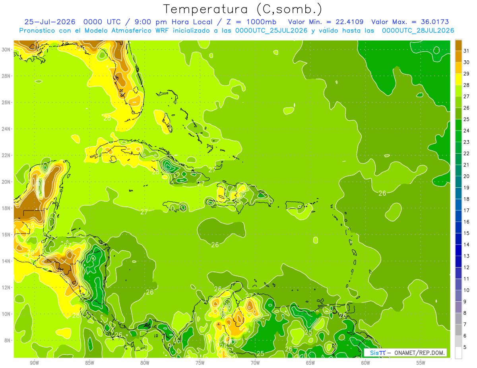The height and width of the screenshot is (368, 477).
Task: Click the legend value 11
Action: pyautogui.click(x=467, y=279)
